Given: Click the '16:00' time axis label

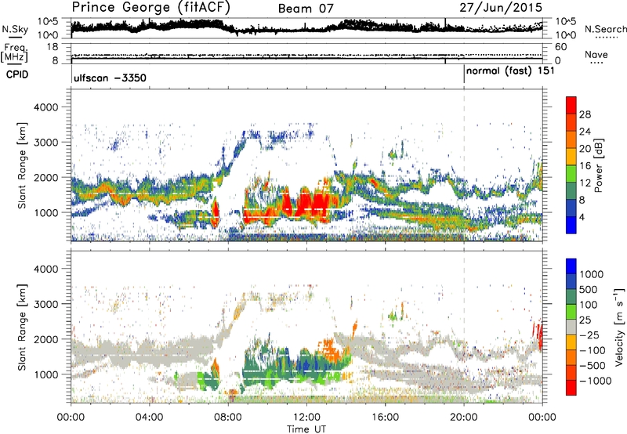Looking at the screenshot, I should [386, 418].
